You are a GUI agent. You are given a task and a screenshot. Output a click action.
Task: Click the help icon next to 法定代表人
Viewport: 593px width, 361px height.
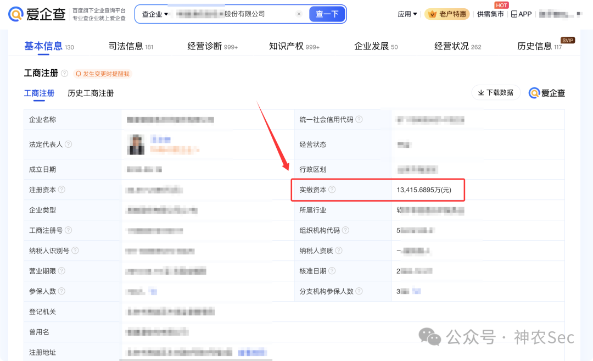coord(68,144)
